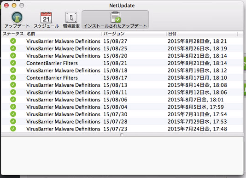Click version cell 15/08/13
246x178 pixels.
pos(115,85)
